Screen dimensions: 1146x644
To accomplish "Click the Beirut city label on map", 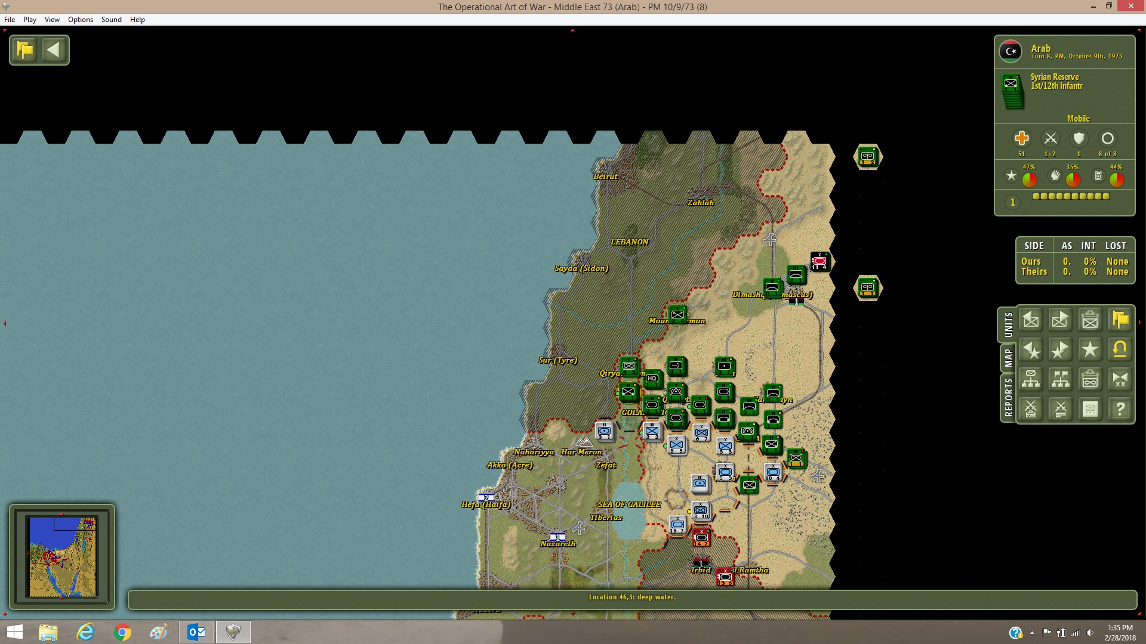I will coord(605,177).
